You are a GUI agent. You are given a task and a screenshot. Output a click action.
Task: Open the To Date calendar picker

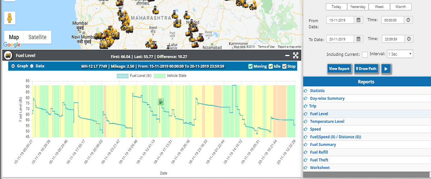(x=358, y=39)
